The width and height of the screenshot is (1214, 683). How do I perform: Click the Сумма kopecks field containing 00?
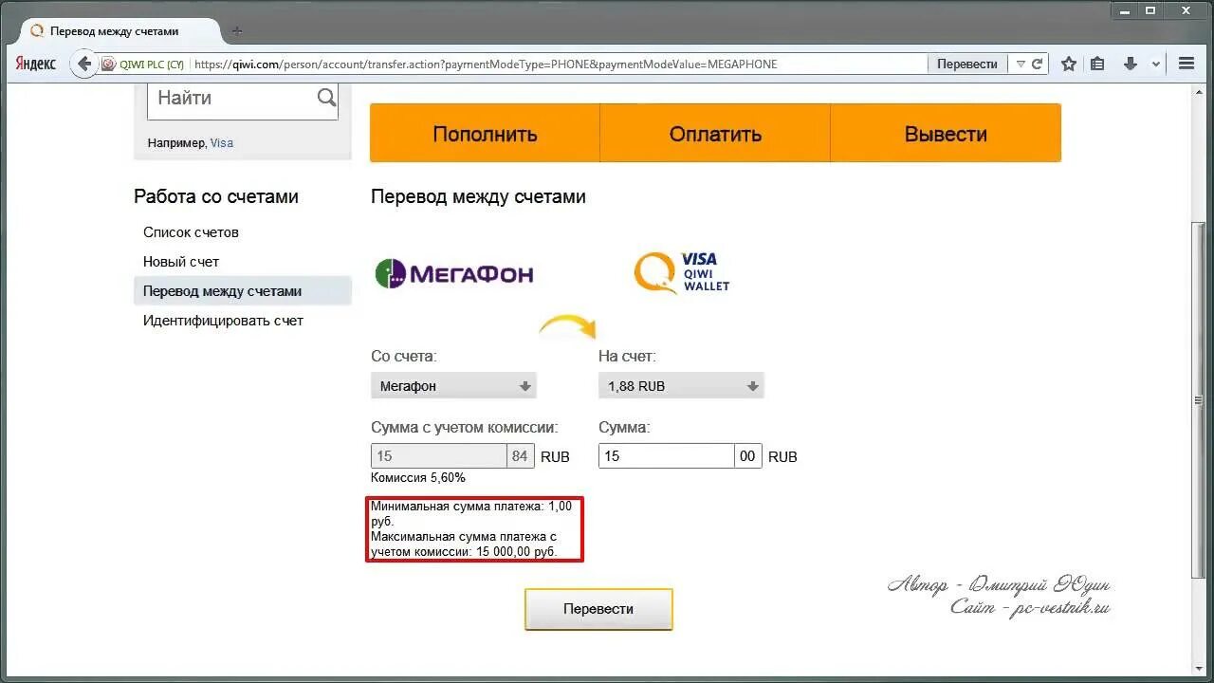tap(747, 456)
